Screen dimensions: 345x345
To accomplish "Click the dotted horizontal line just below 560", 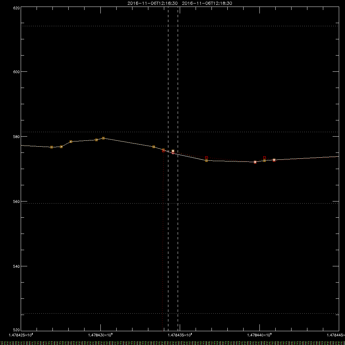I will pyautogui.click(x=180, y=203).
